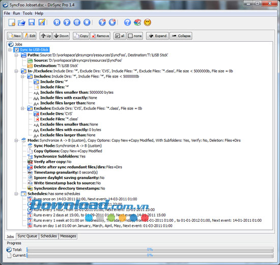The height and width of the screenshot is (265, 280).
Task: Click the Delete after sync redundant icon
Action: (30, 167)
